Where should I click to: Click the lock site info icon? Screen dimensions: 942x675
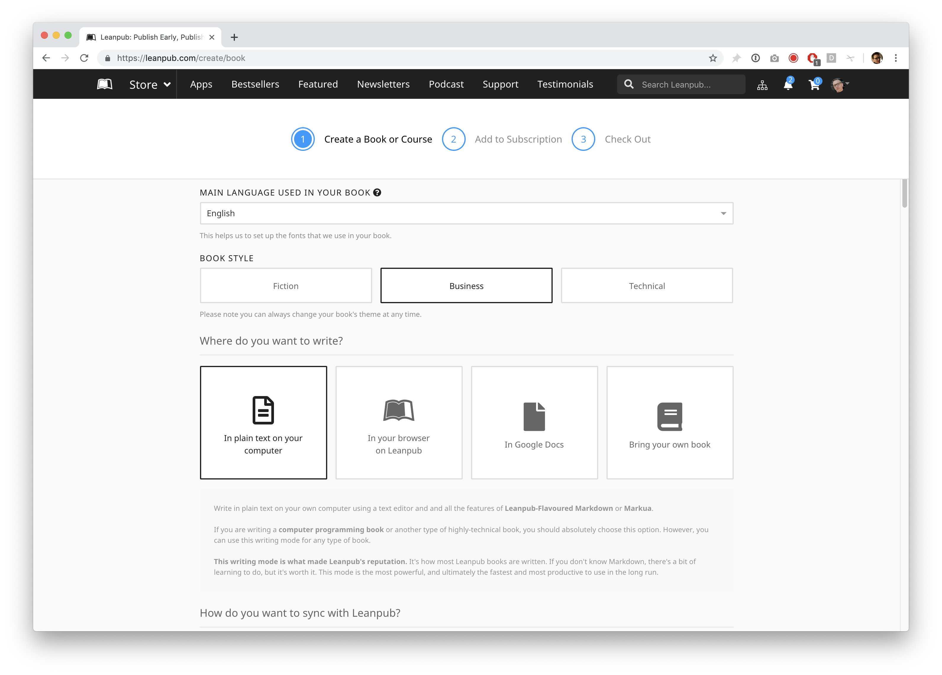click(x=108, y=58)
